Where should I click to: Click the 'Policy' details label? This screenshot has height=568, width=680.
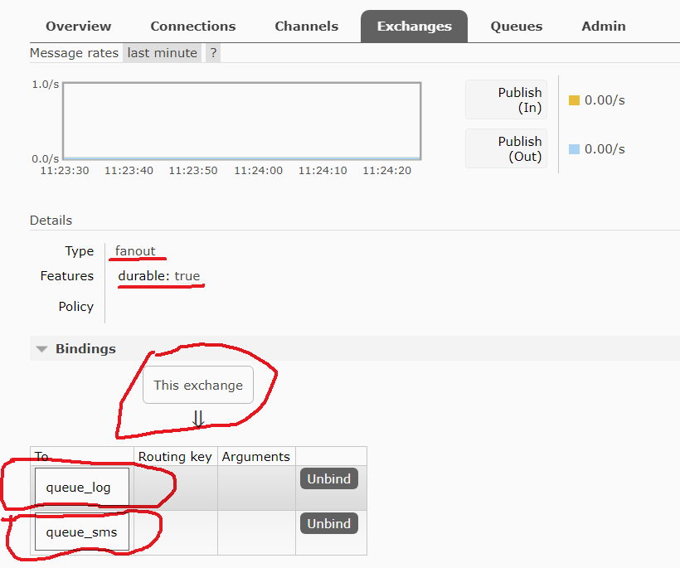tap(76, 307)
